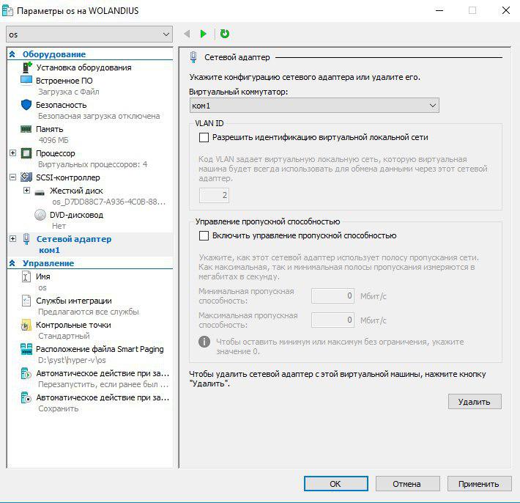Click the DVD disc icon

40,215
